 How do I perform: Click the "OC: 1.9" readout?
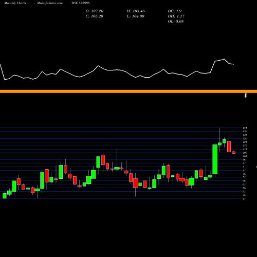[x=175, y=11]
